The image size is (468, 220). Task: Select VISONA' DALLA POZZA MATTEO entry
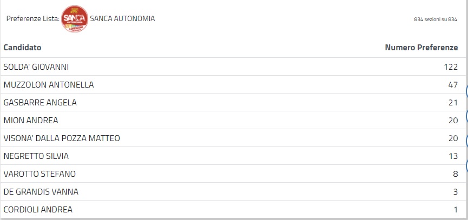coord(62,138)
